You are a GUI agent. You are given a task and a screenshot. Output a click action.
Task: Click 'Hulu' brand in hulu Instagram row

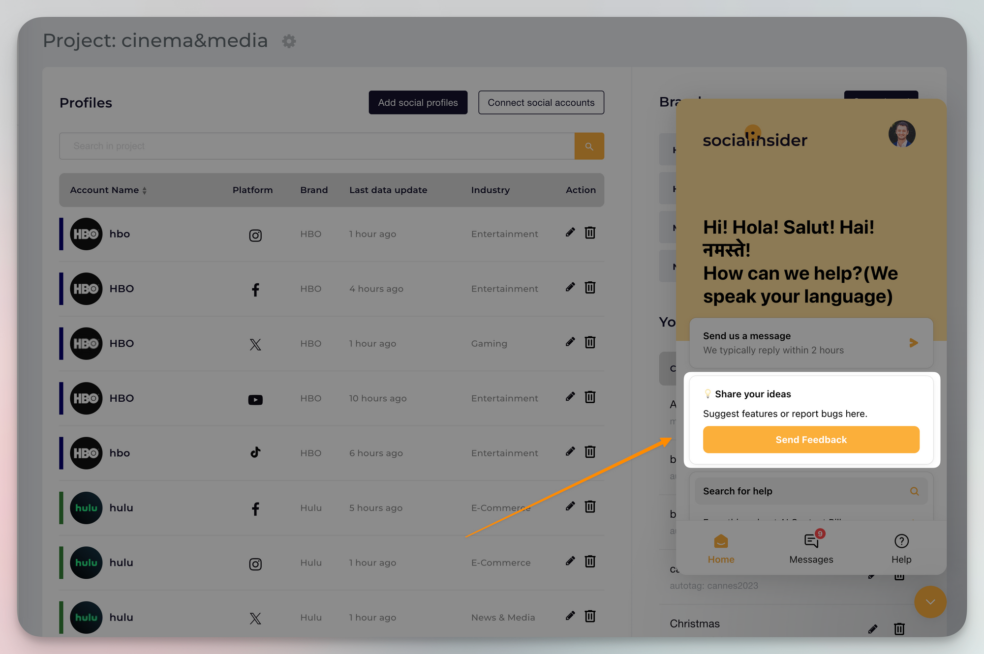point(311,563)
